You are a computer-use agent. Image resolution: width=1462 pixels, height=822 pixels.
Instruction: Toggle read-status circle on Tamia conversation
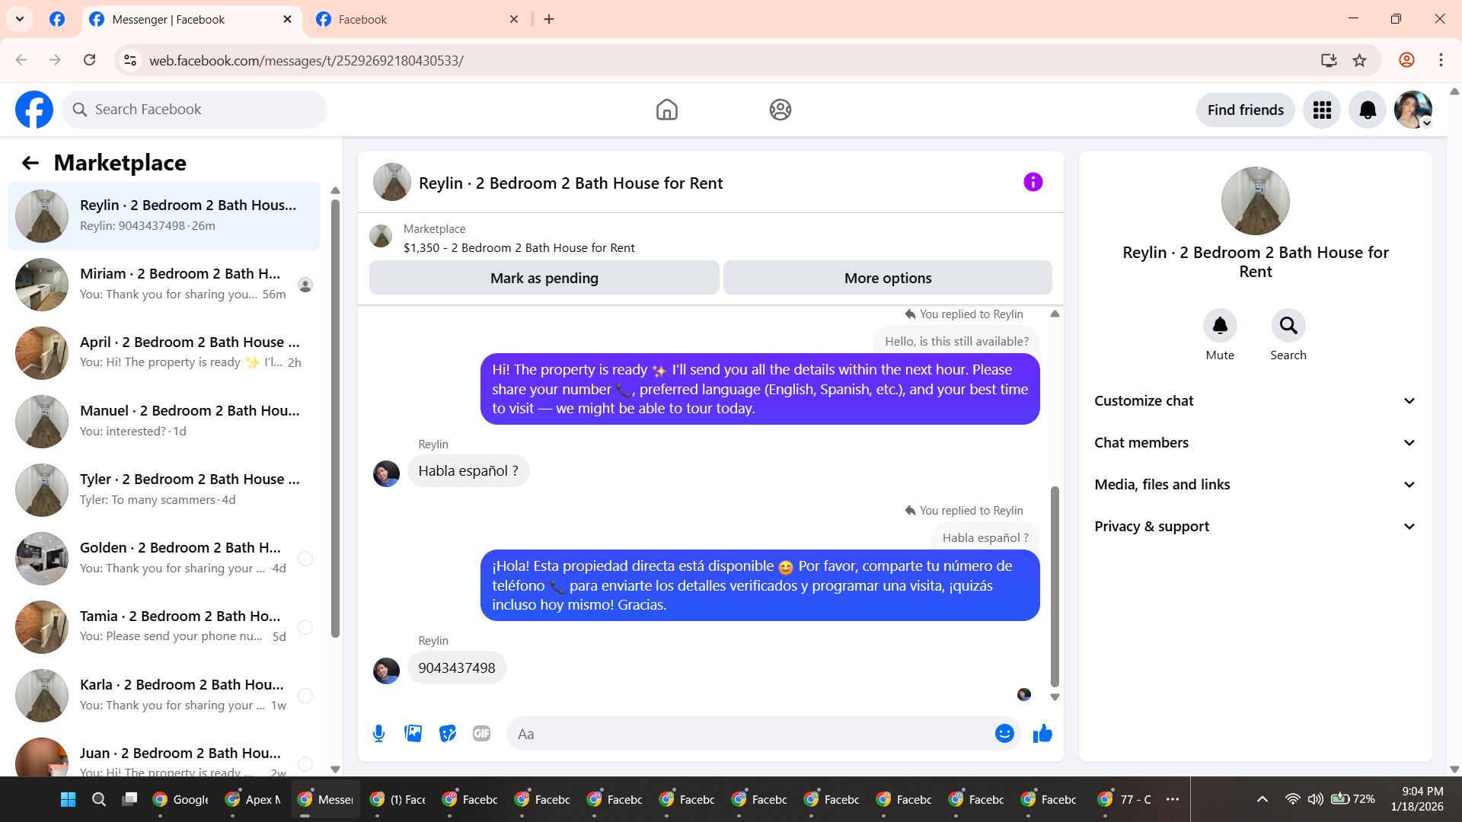coord(305,627)
